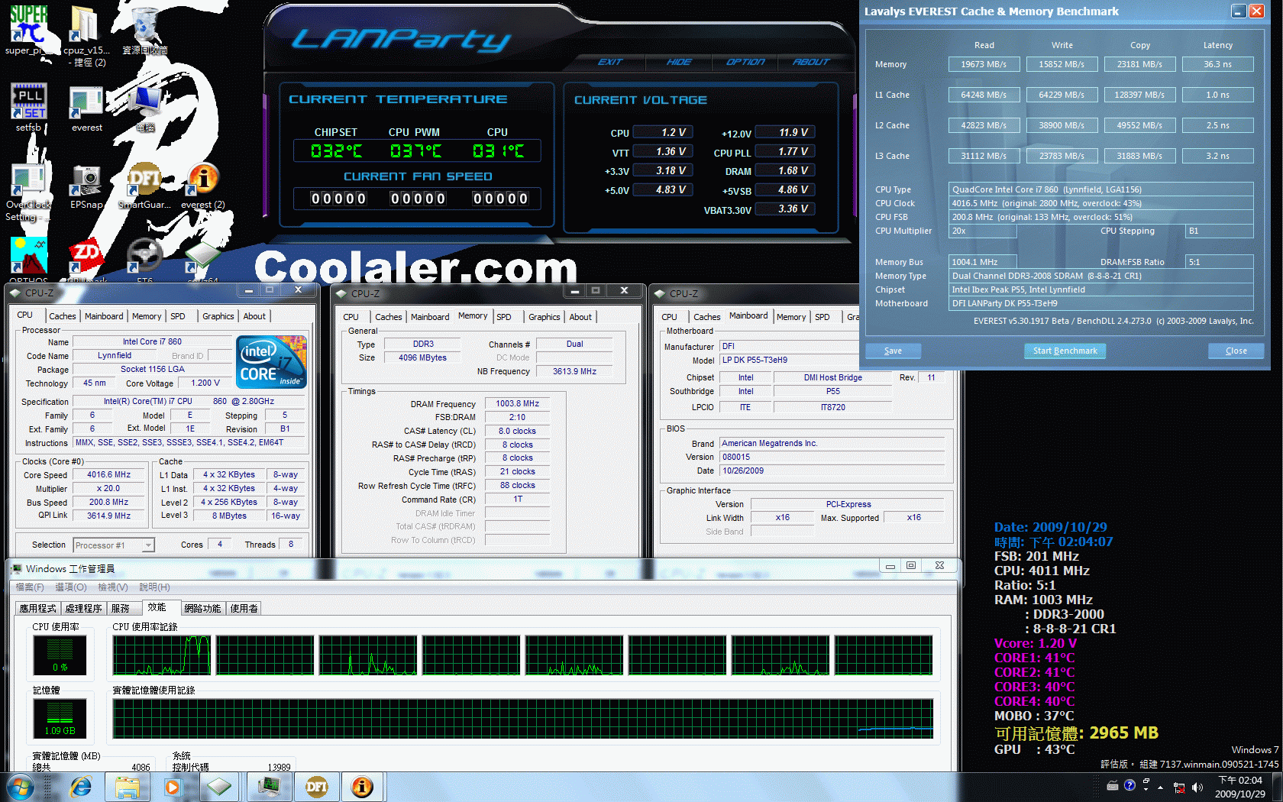Click Save button in EVEREST benchmark
The height and width of the screenshot is (802, 1283).
pyautogui.click(x=893, y=351)
